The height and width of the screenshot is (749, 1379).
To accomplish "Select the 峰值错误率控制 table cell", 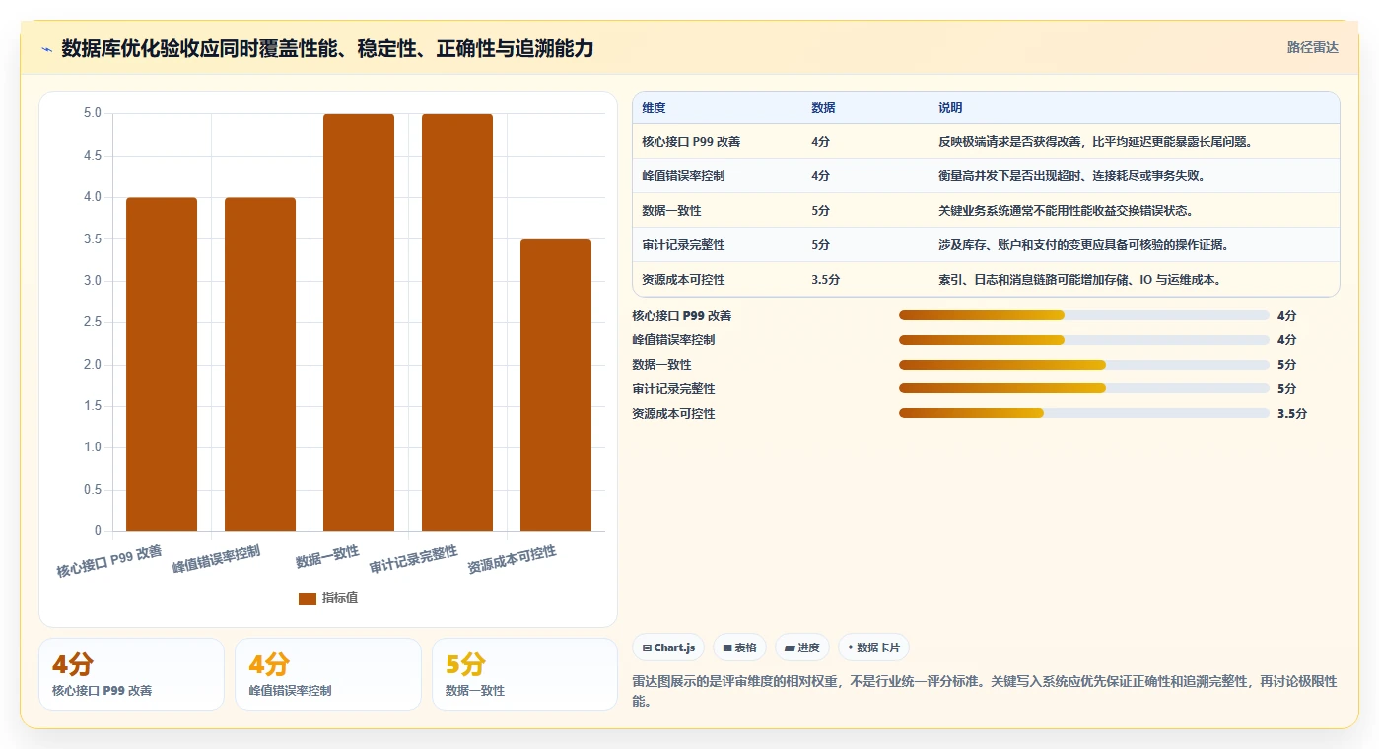I will click(717, 175).
